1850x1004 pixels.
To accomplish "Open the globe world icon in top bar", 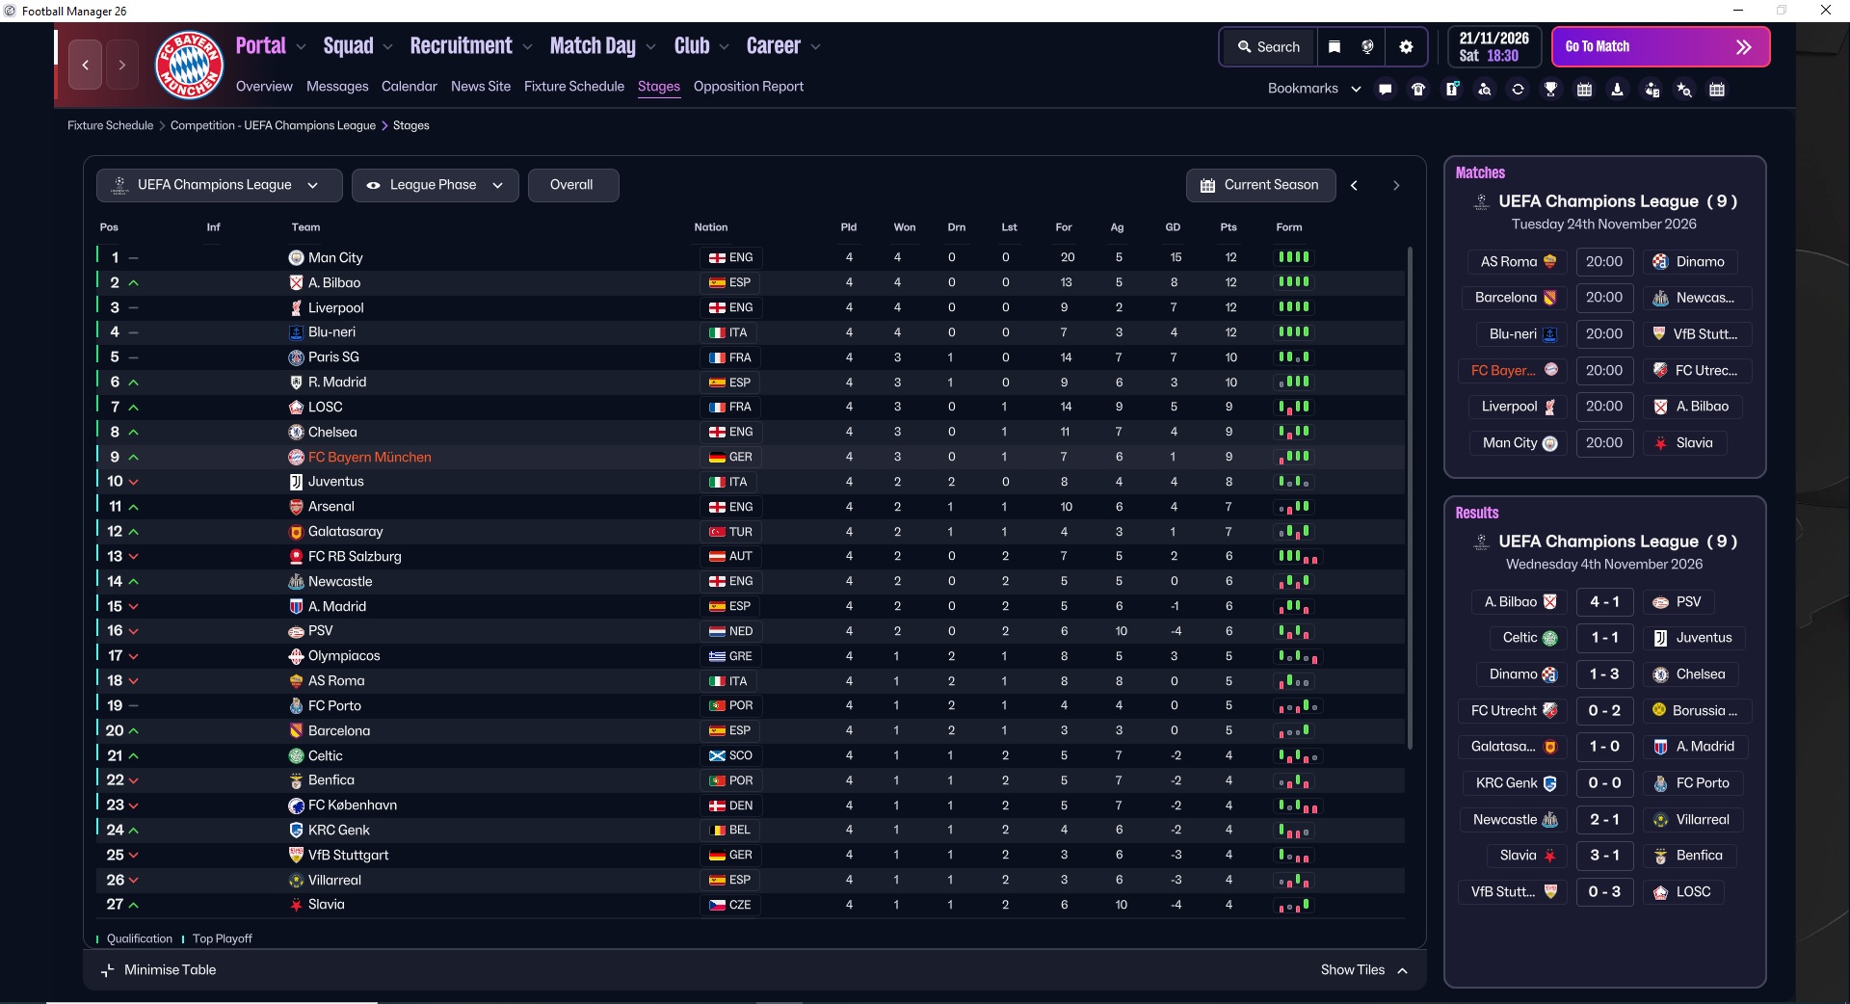I will [1367, 46].
